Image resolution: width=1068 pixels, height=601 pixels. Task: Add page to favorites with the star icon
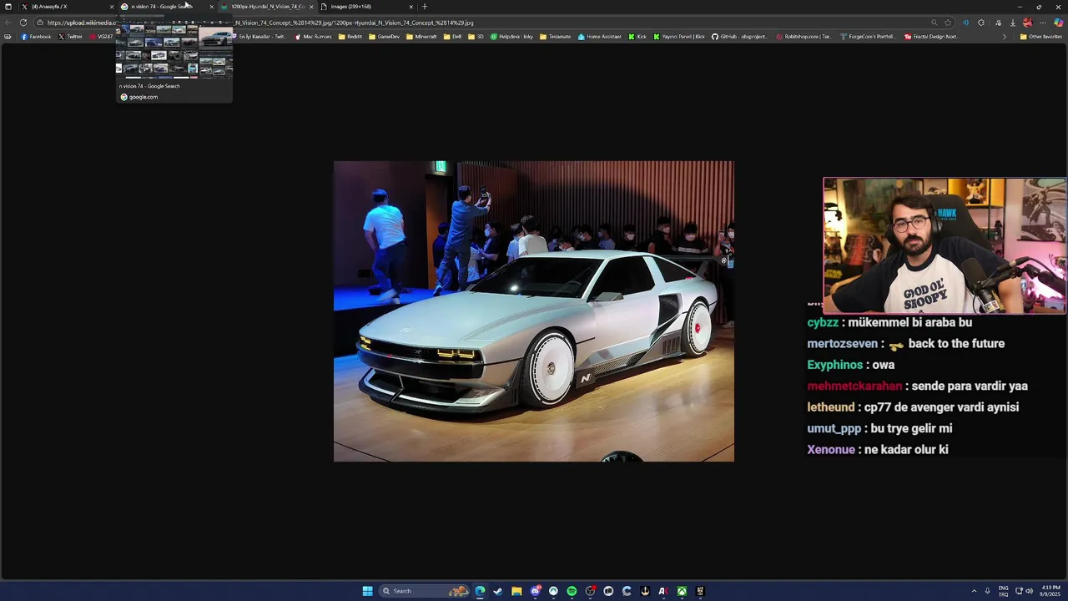[948, 23]
